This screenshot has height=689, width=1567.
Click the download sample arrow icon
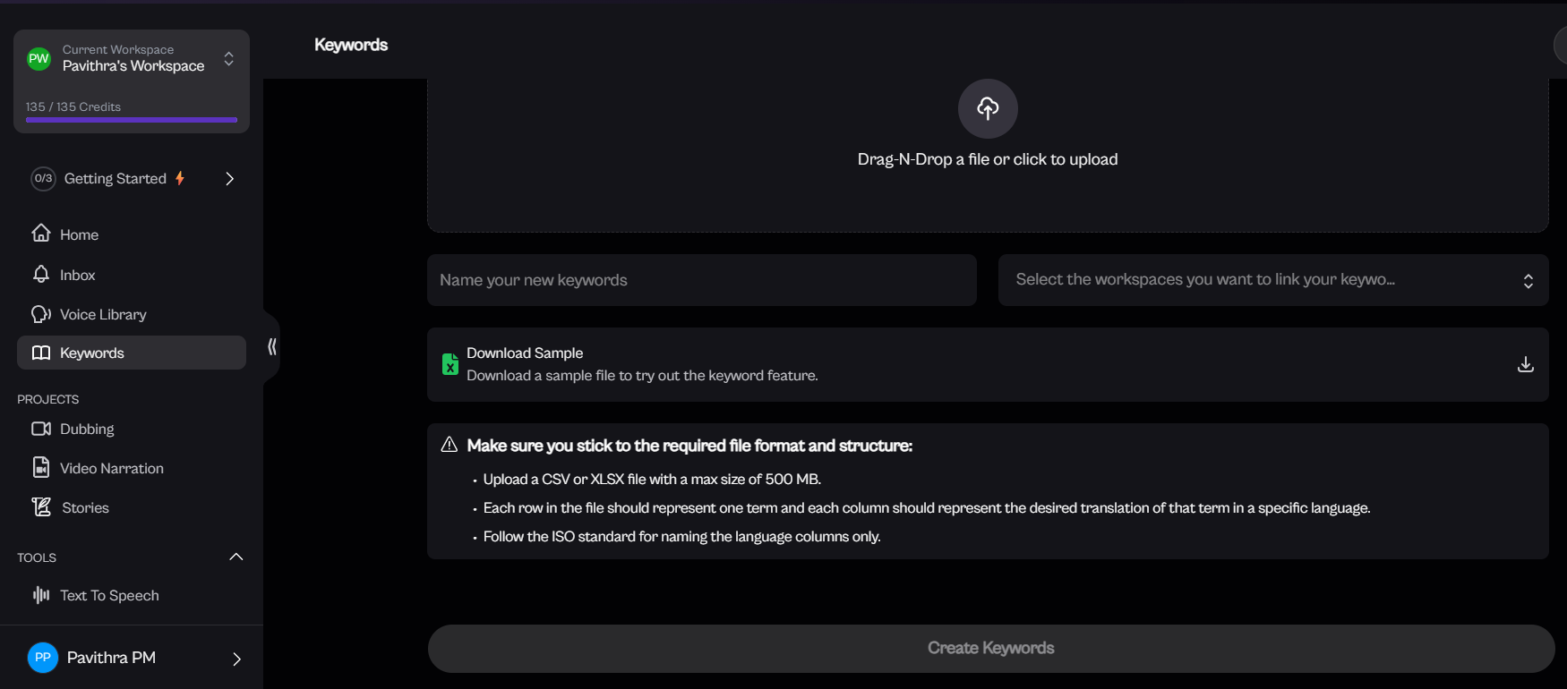click(x=1526, y=364)
